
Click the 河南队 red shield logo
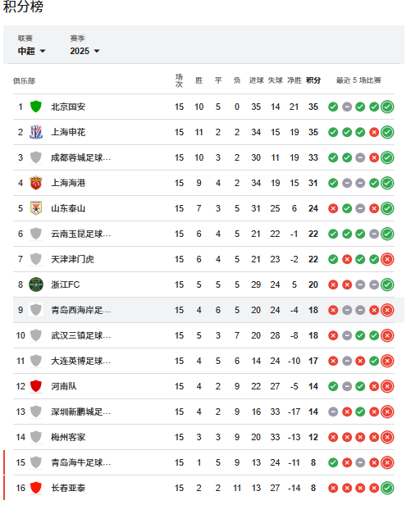36,386
